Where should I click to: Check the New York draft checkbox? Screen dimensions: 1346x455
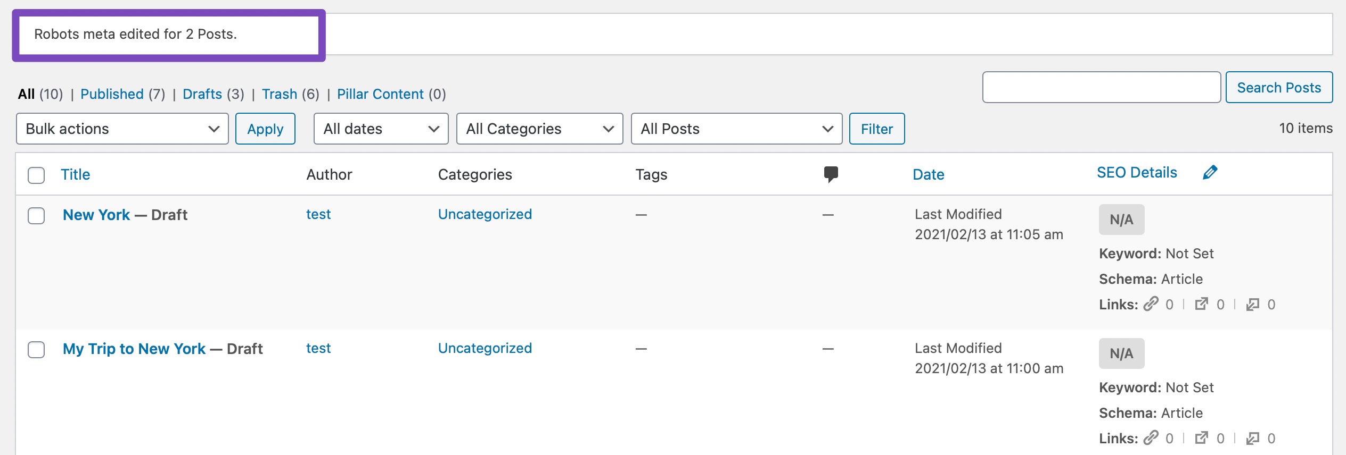coord(36,216)
